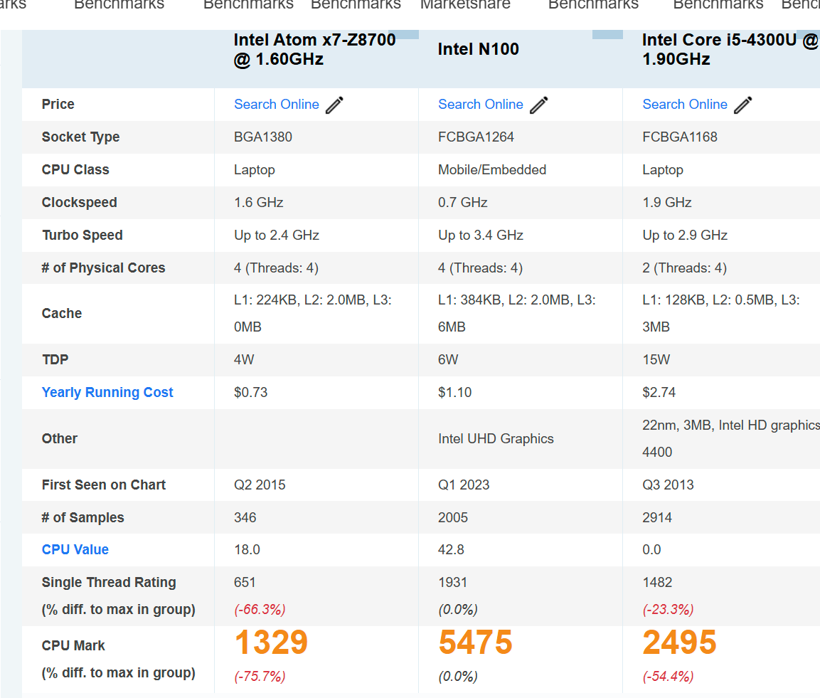Click the Single Thread Rating row label

point(109,582)
